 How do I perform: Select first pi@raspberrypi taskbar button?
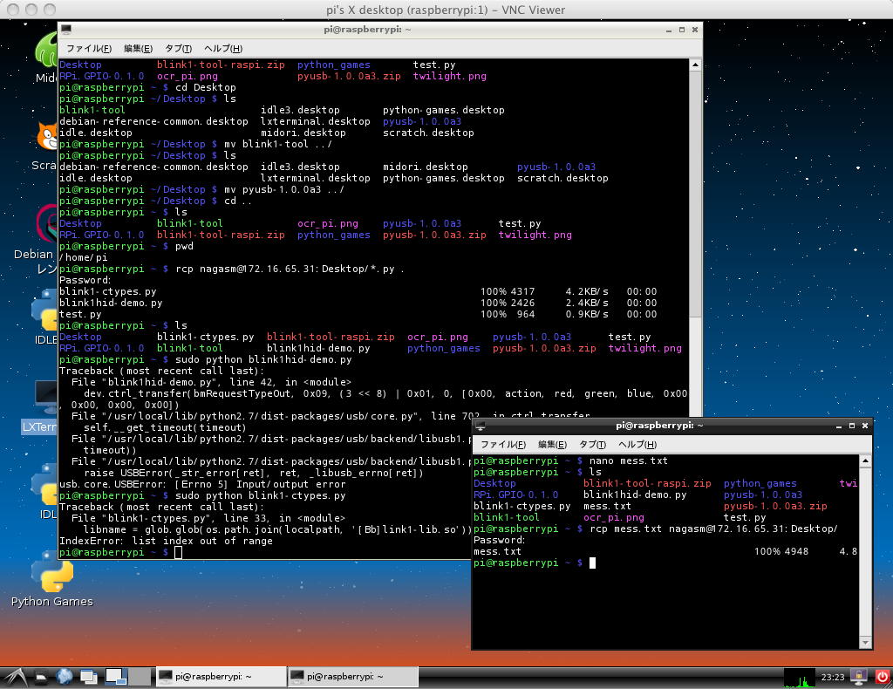point(220,676)
